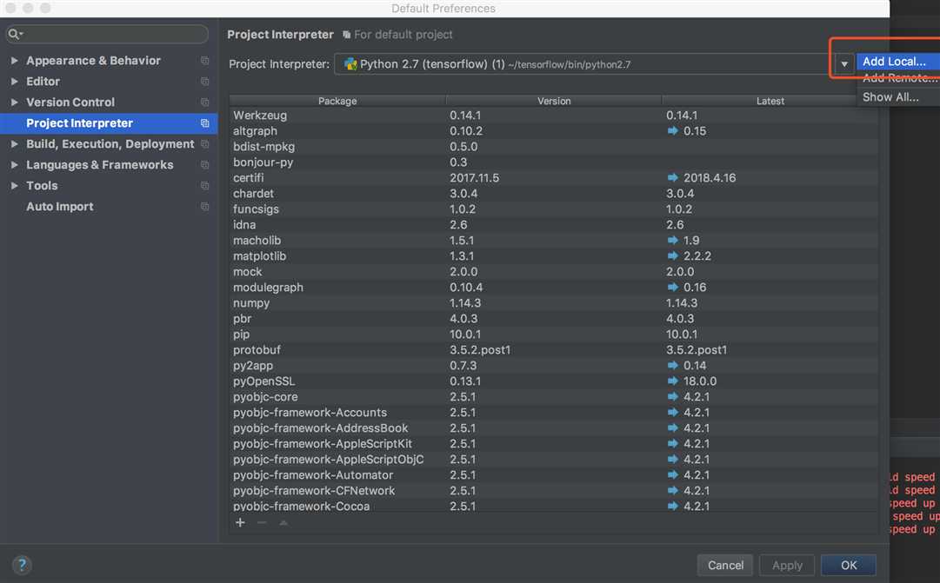
Task: Choose Add Remote... menu entry
Action: (897, 78)
